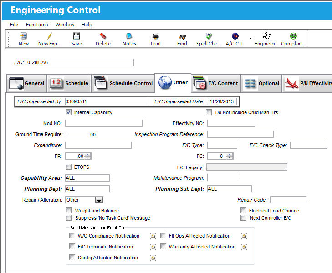Image resolution: width=332 pixels, height=273 pixels.
Task: Switch to the General tab
Action: 27,83
